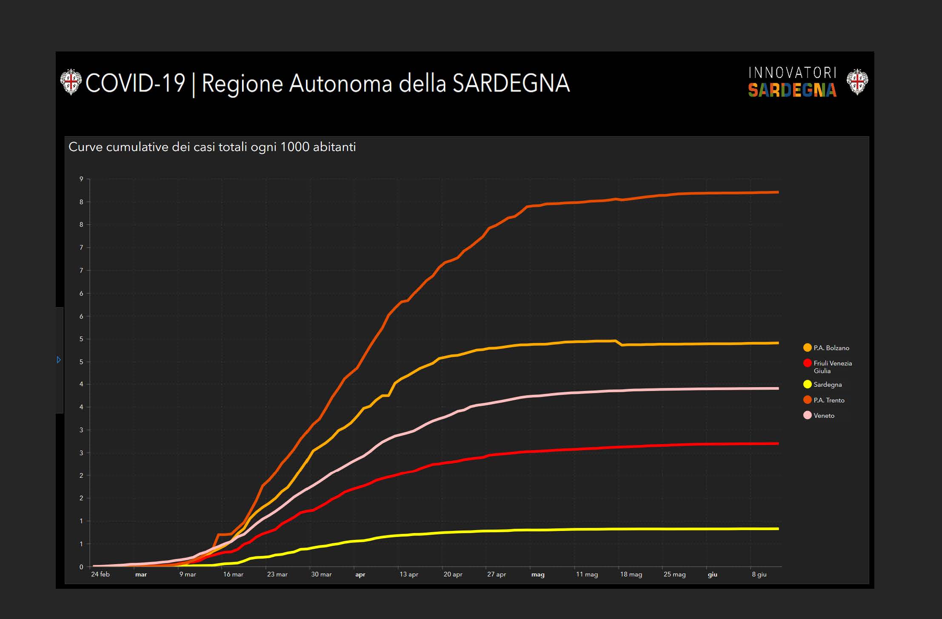Click the '8 giu' x-axis label

(759, 574)
